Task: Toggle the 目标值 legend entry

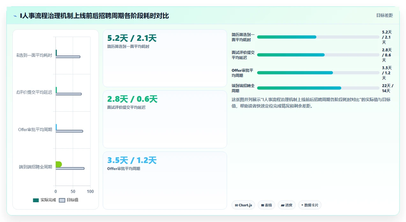Action: (69, 200)
